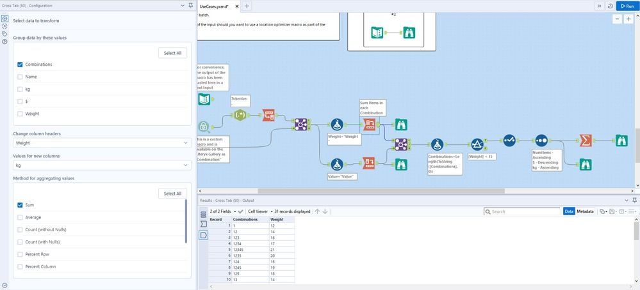Select the Cross Tab tool under Sum Items annotation
Viewport: 640px width, 290px height.
(369, 125)
